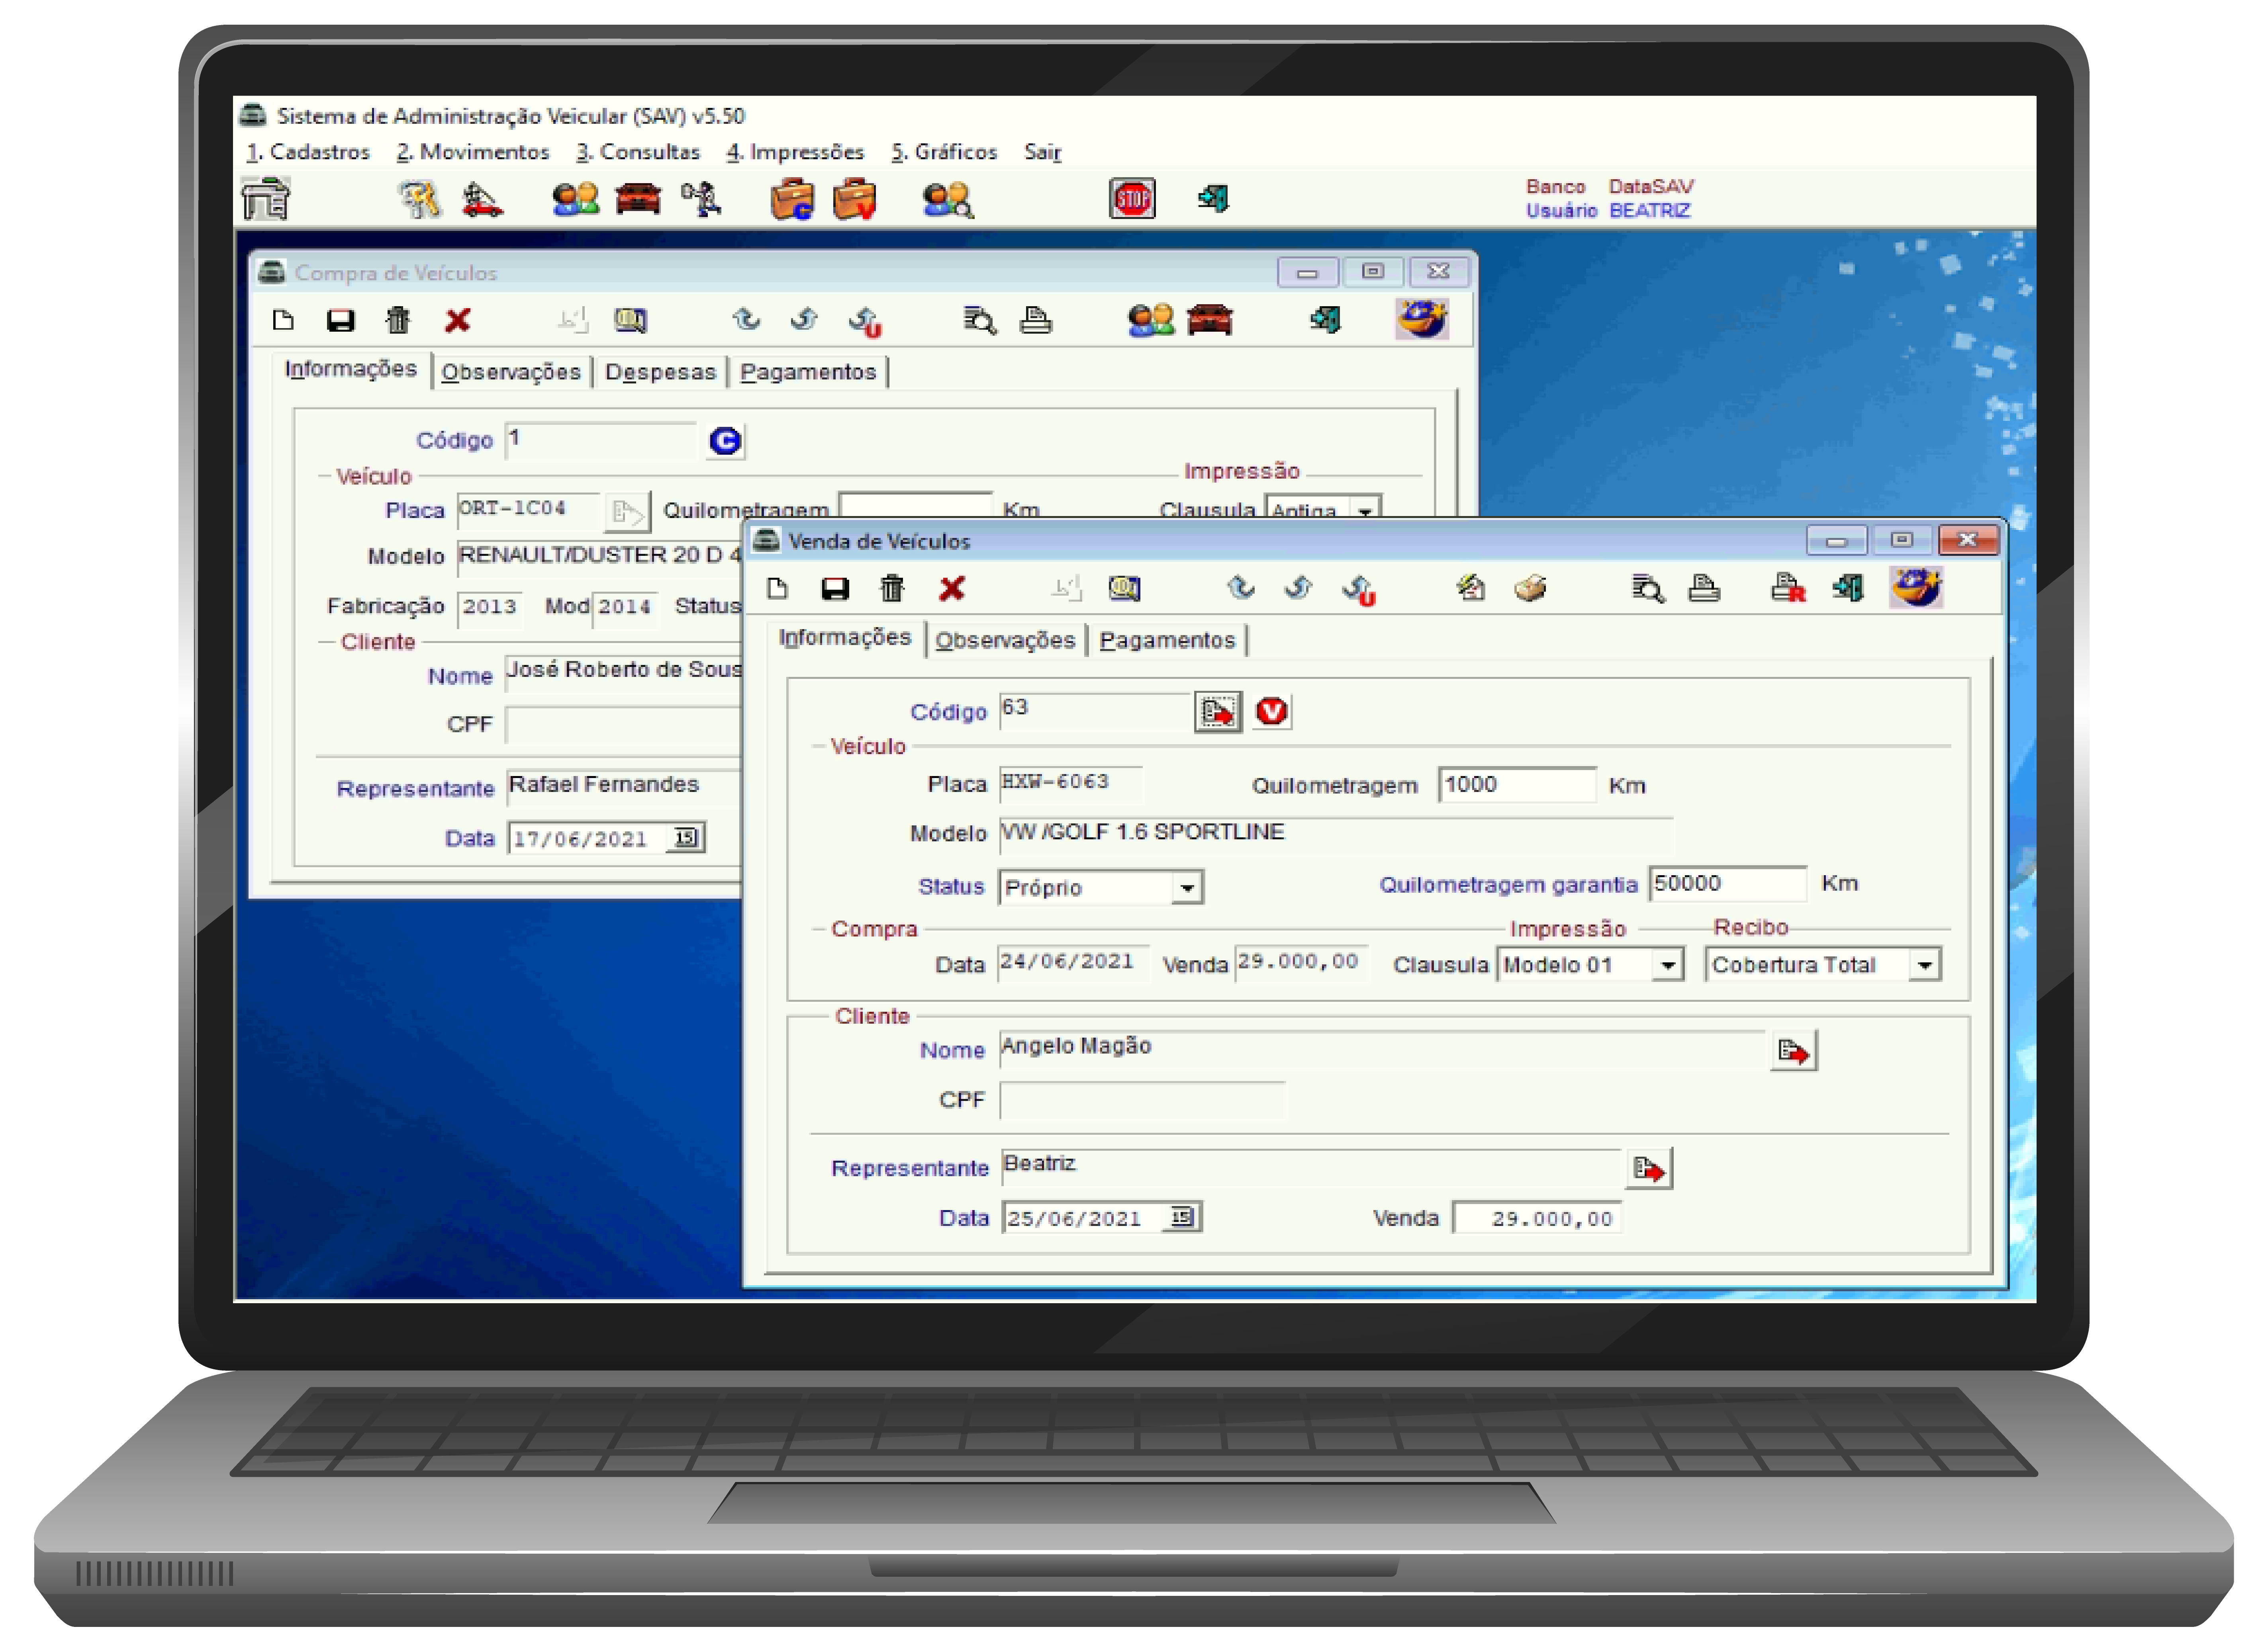Select Pagamentos tab in Compra de Veículos
Viewport: 2268px width, 1652px height.
[x=808, y=372]
